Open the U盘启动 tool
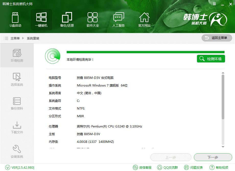 pos(15,20)
